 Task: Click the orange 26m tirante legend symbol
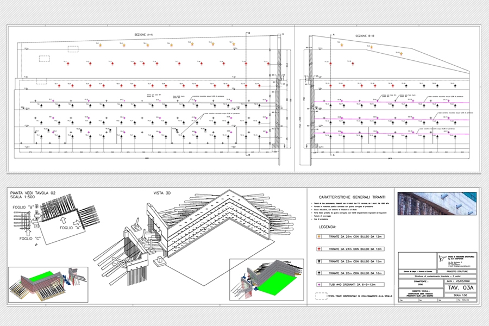(x=318, y=237)
